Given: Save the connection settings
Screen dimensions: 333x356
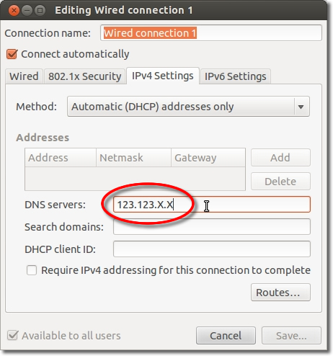Looking at the screenshot, I should [x=291, y=336].
